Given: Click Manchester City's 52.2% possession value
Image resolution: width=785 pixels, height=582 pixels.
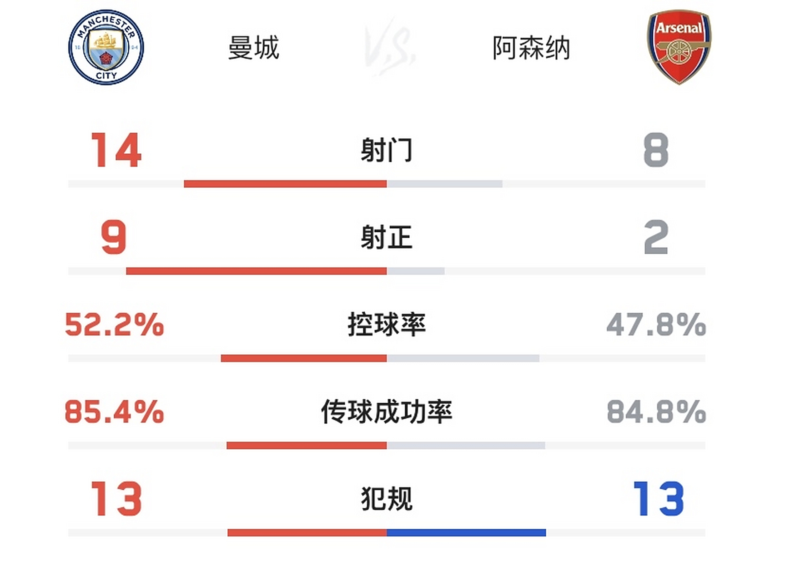Looking at the screenshot, I should pyautogui.click(x=114, y=325).
